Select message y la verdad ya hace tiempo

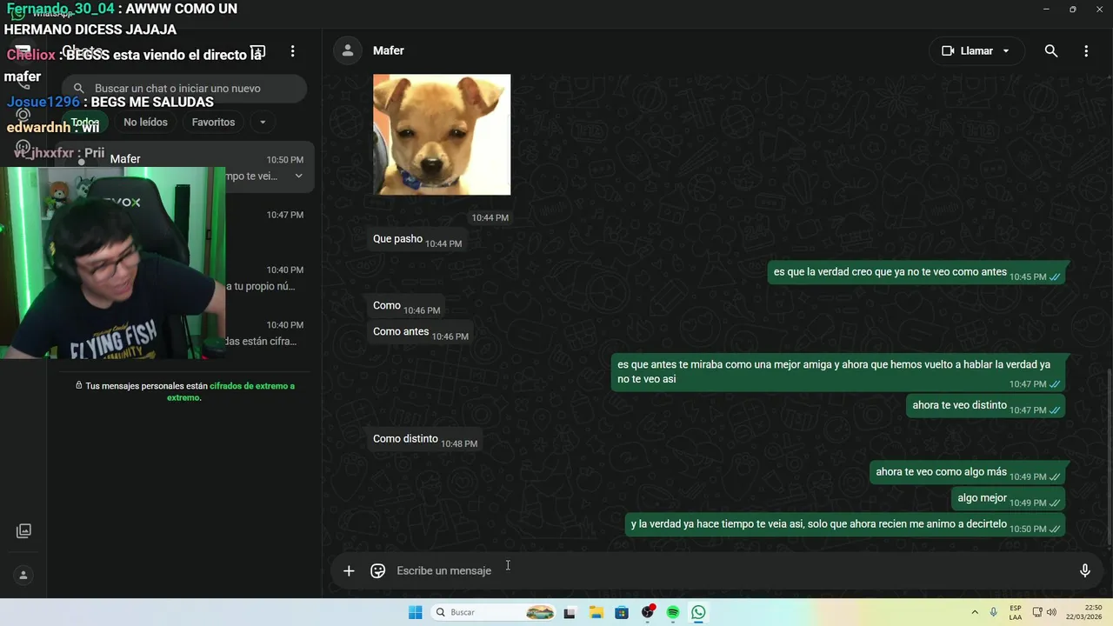[x=845, y=524]
